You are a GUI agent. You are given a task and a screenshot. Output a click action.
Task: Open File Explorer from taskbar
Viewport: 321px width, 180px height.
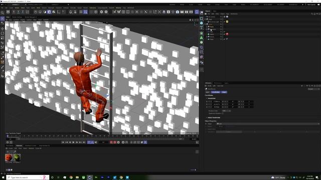(x=77, y=177)
